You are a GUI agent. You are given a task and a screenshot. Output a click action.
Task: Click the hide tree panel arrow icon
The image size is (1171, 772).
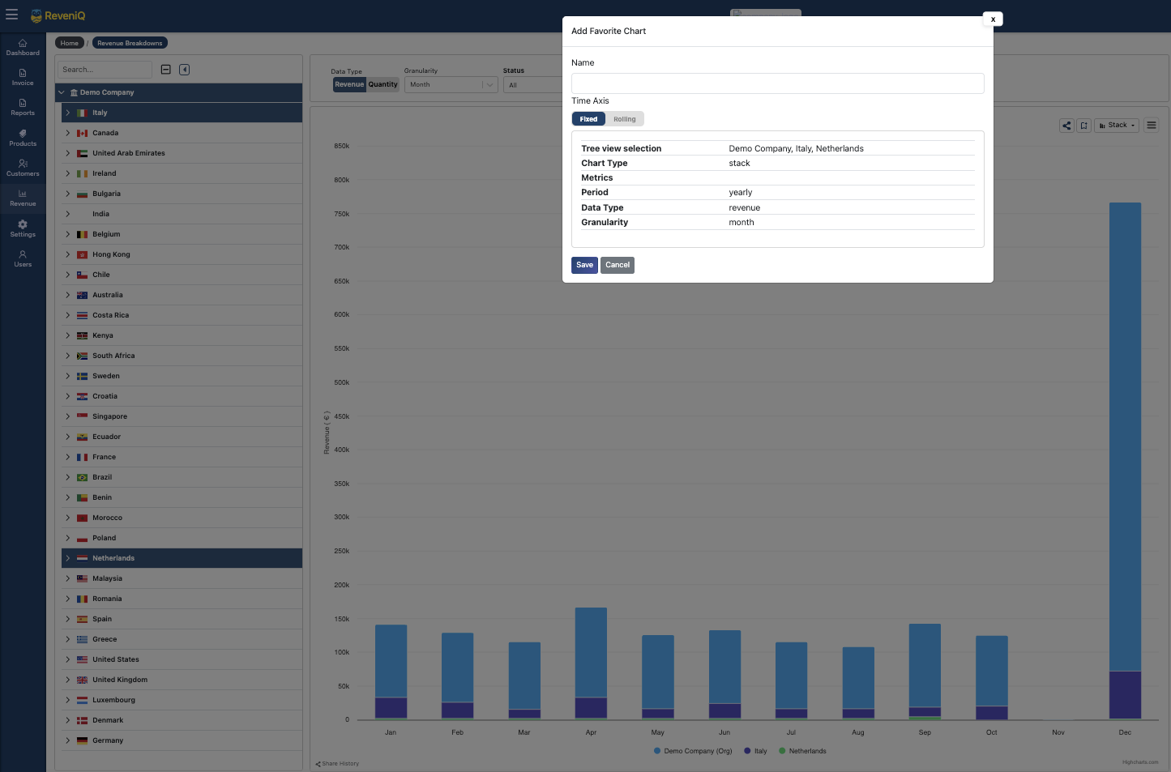point(185,70)
